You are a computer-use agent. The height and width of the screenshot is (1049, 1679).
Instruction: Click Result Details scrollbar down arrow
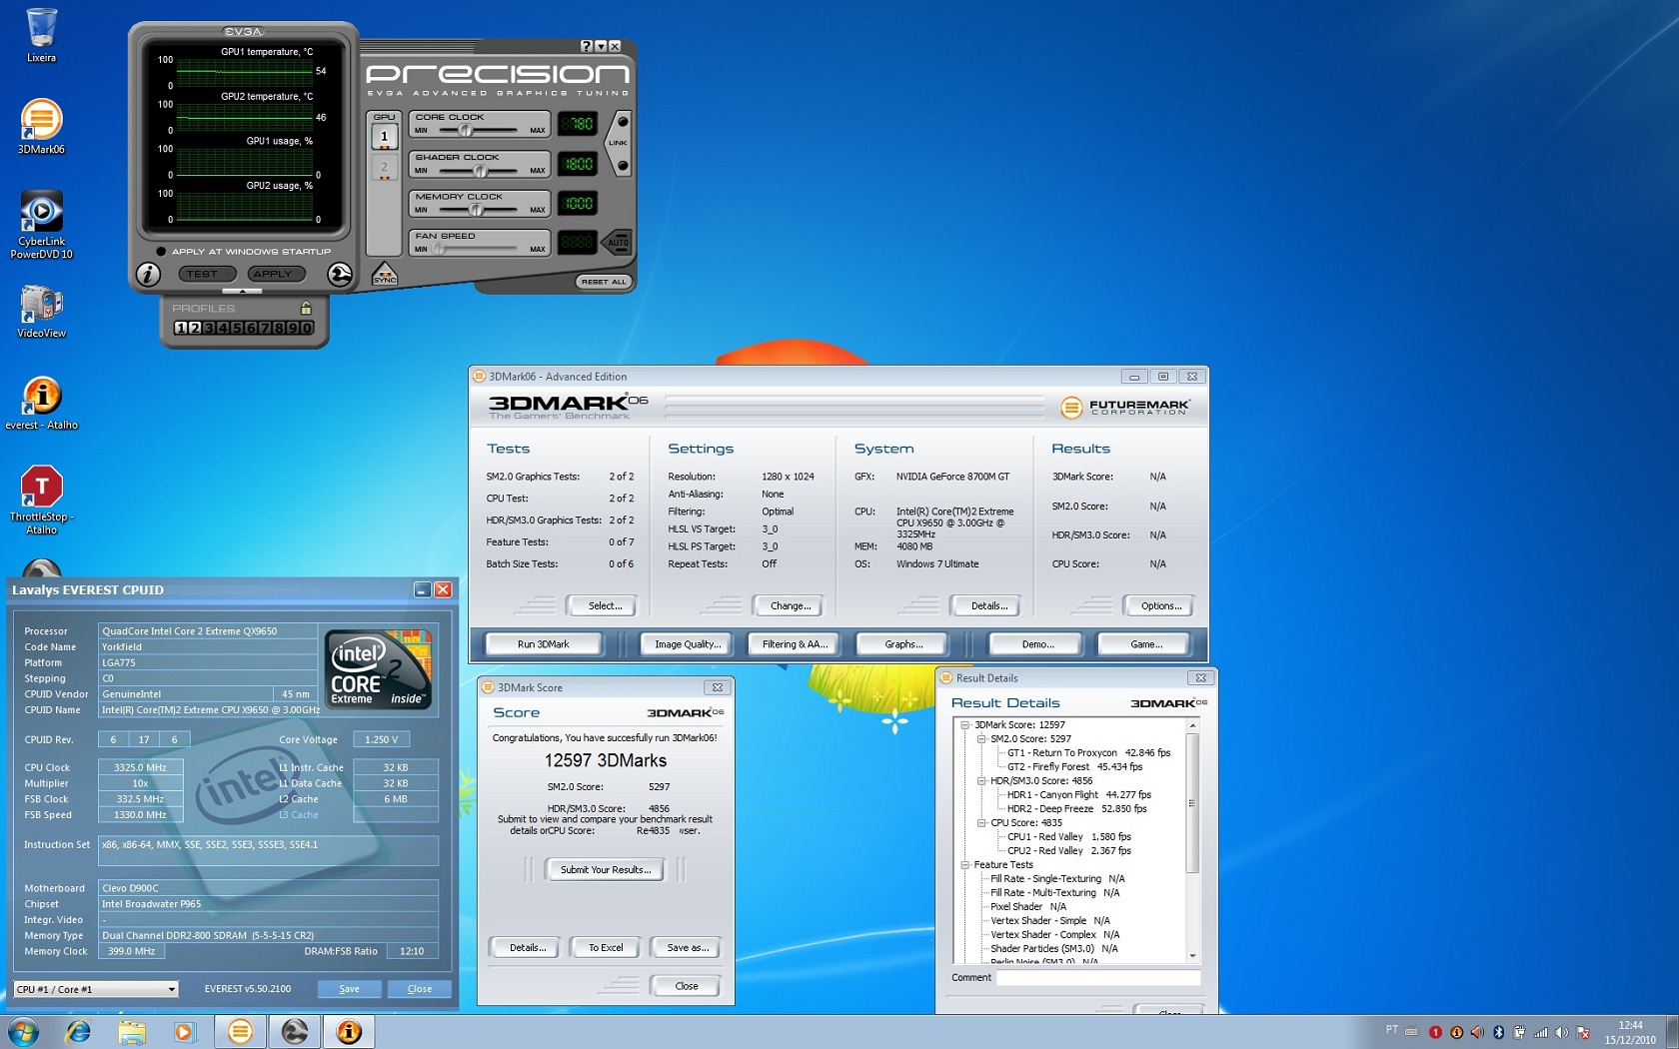pyautogui.click(x=1191, y=956)
